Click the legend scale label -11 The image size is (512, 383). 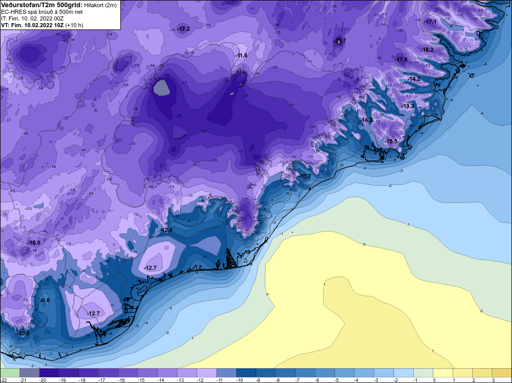(220, 380)
